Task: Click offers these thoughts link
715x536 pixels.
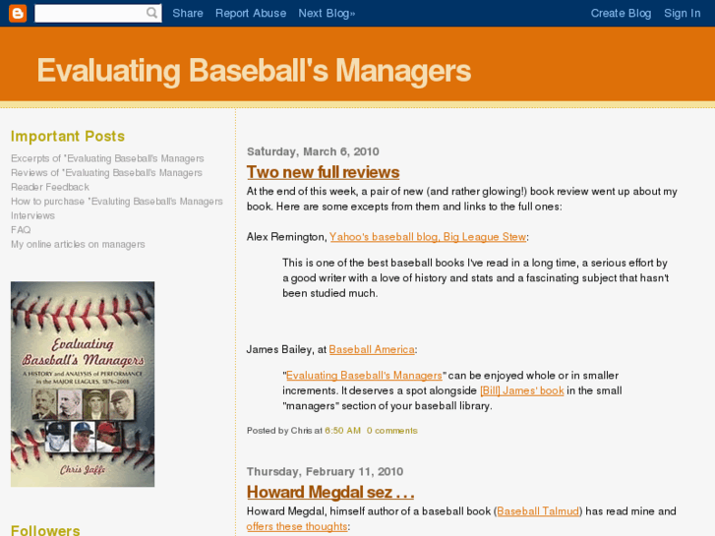Action: click(x=297, y=526)
